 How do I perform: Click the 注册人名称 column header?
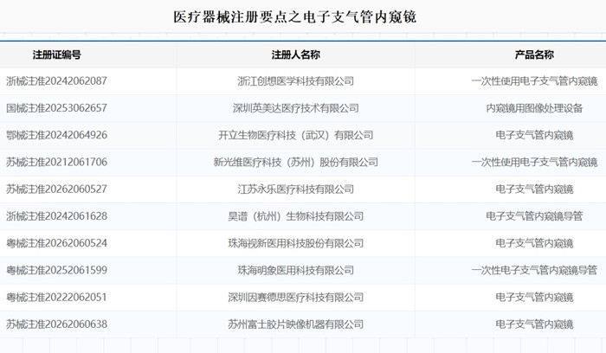pos(296,55)
